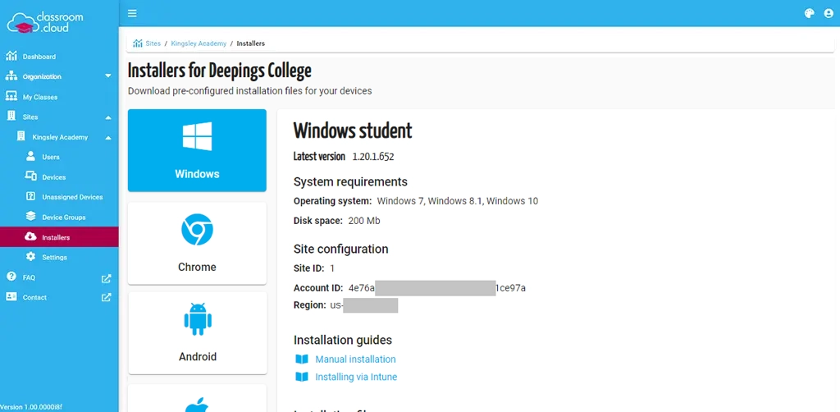Click the Version 1.00.0000i8f label
The image size is (840, 412).
tap(31, 407)
